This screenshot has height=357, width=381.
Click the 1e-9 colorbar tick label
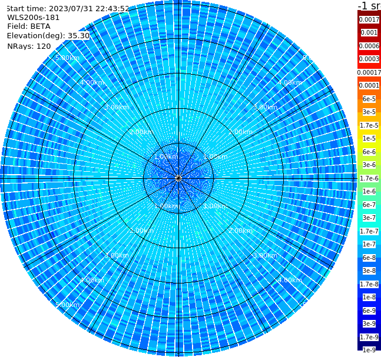pos(369,350)
